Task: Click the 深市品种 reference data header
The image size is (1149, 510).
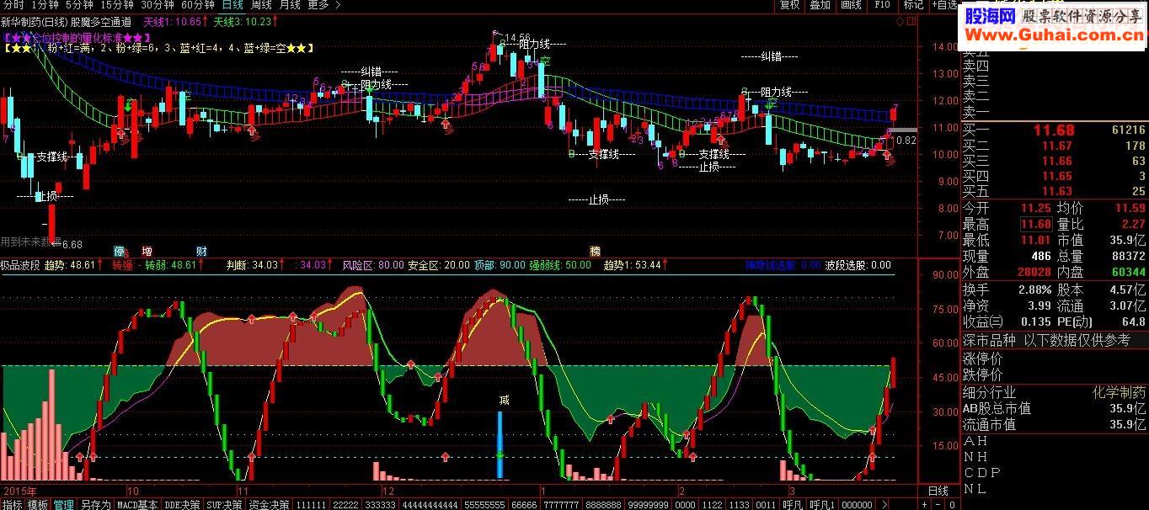Action: point(1055,340)
